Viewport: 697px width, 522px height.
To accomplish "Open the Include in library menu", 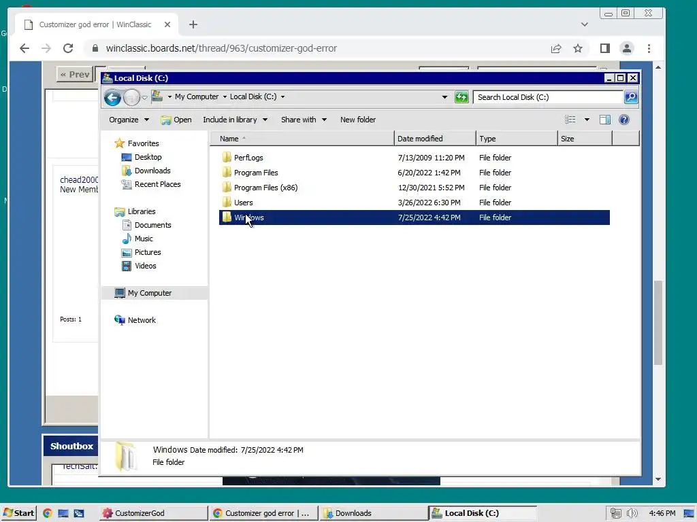I will pos(235,120).
